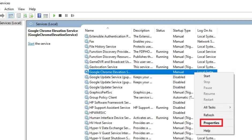Select Function Discovery Provider Host row

pos(151,52)
